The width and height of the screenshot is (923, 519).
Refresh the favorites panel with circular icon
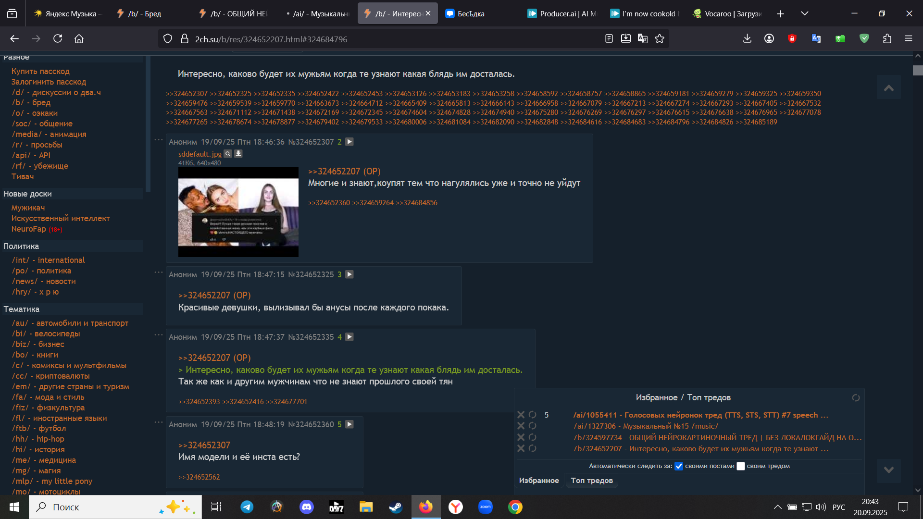tap(856, 398)
